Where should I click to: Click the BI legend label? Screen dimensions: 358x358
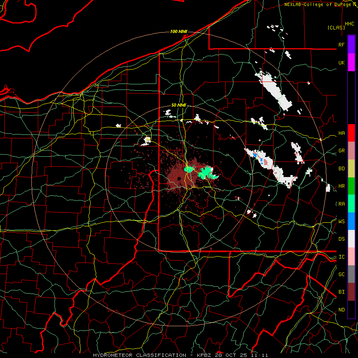pyautogui.click(x=341, y=292)
